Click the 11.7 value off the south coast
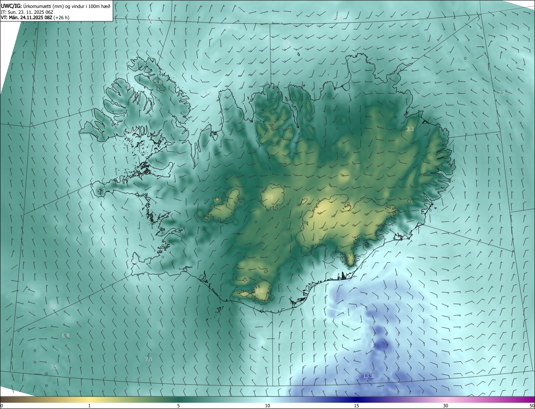Viewport: 535px width, 409px height. [337, 297]
